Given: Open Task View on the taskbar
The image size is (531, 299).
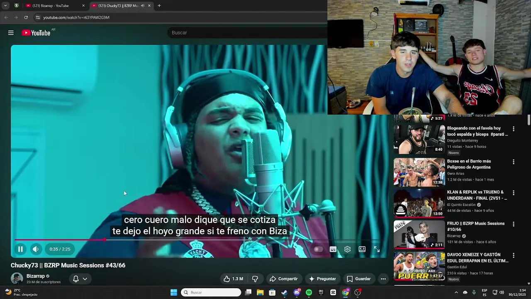Looking at the screenshot, I should pos(248,292).
